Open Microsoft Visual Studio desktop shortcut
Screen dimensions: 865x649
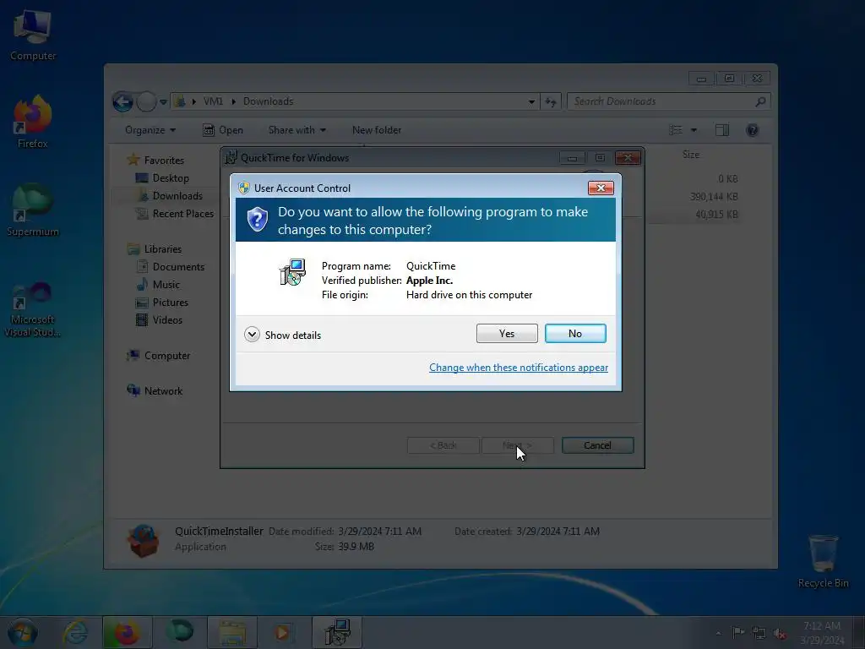click(x=33, y=310)
